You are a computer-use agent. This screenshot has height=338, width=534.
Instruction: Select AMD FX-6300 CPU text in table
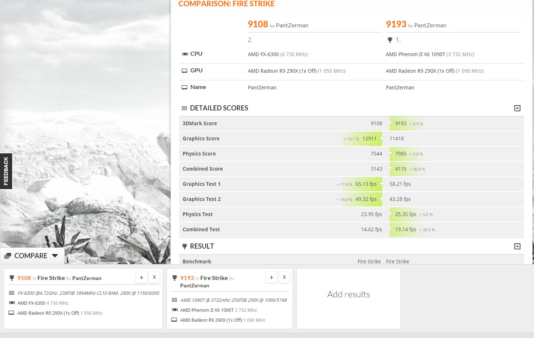coord(263,54)
